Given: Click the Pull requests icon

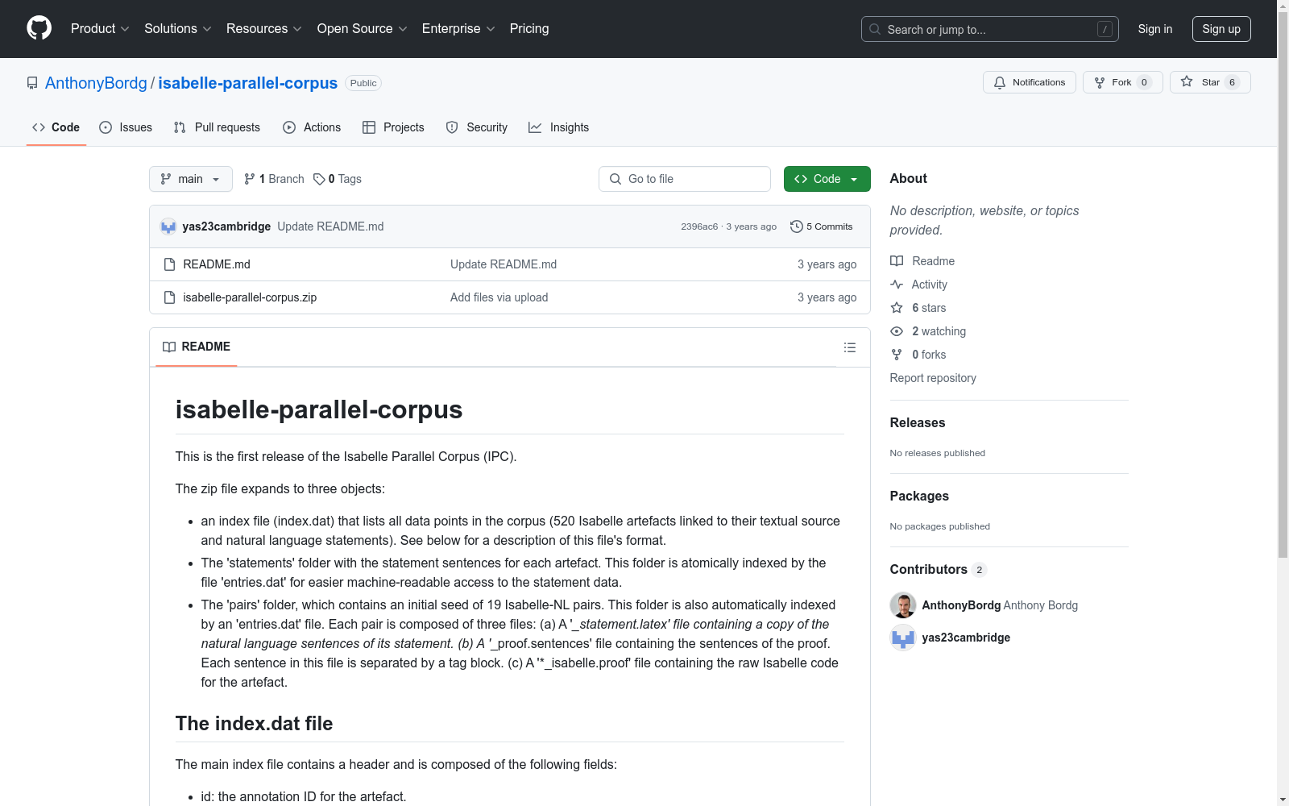Looking at the screenshot, I should pos(180,127).
